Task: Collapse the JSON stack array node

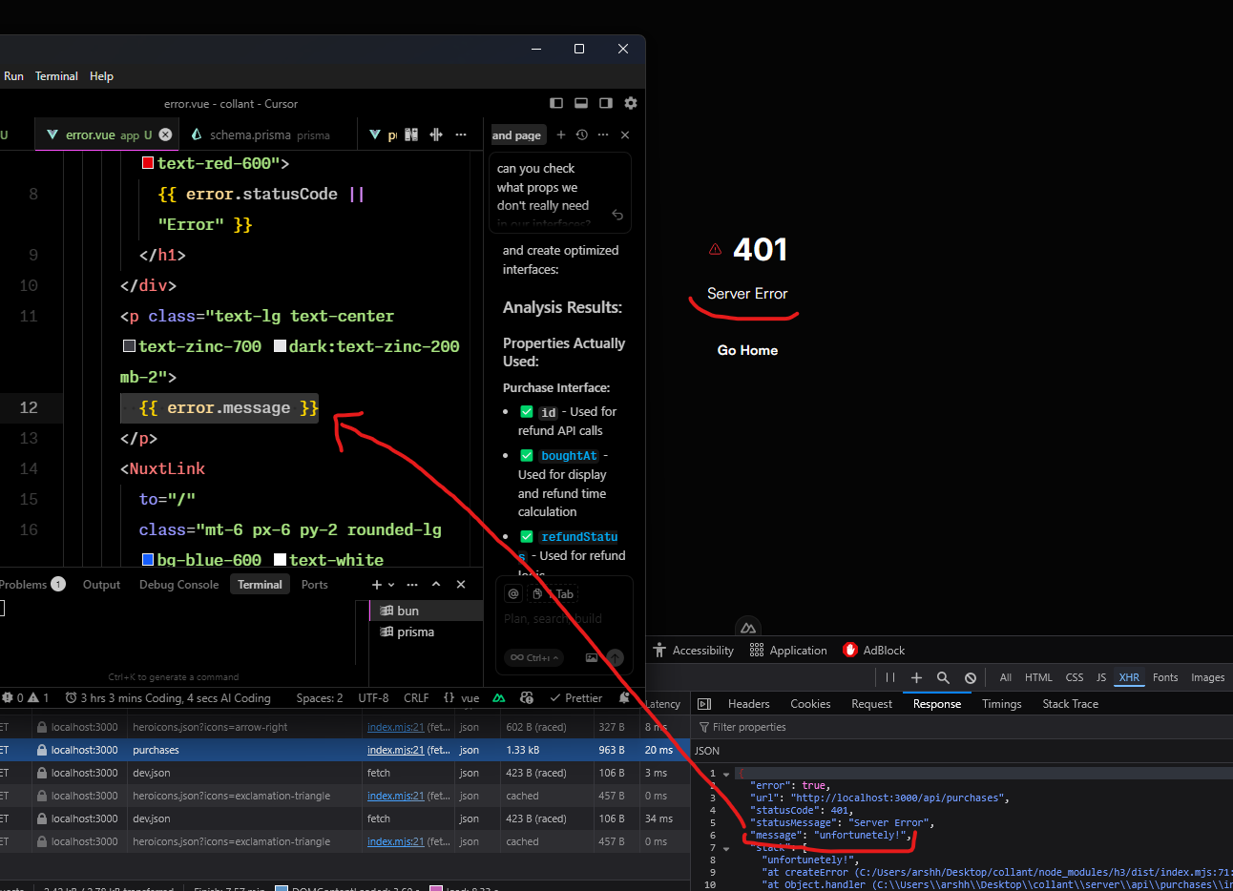Action: coord(726,848)
